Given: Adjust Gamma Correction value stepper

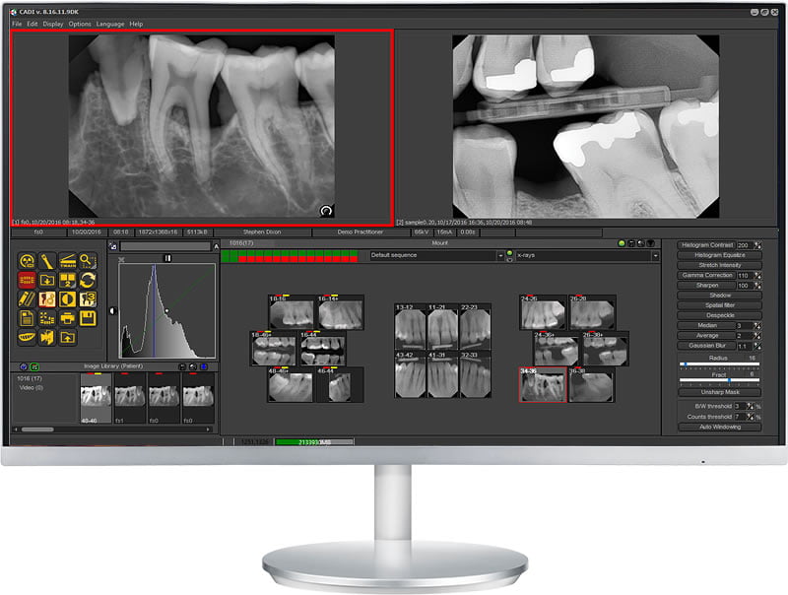Looking at the screenshot, I should 757,276.
